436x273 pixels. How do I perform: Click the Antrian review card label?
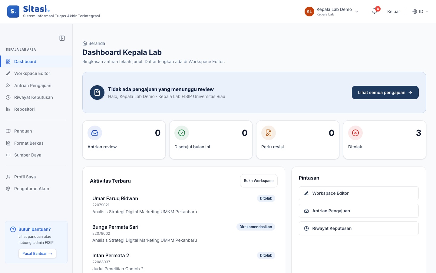click(x=102, y=147)
